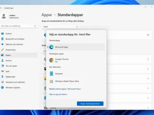This screenshot has width=154, height=115.
Task: Confirm with Ange standardposition button
Action: (x=90, y=104)
